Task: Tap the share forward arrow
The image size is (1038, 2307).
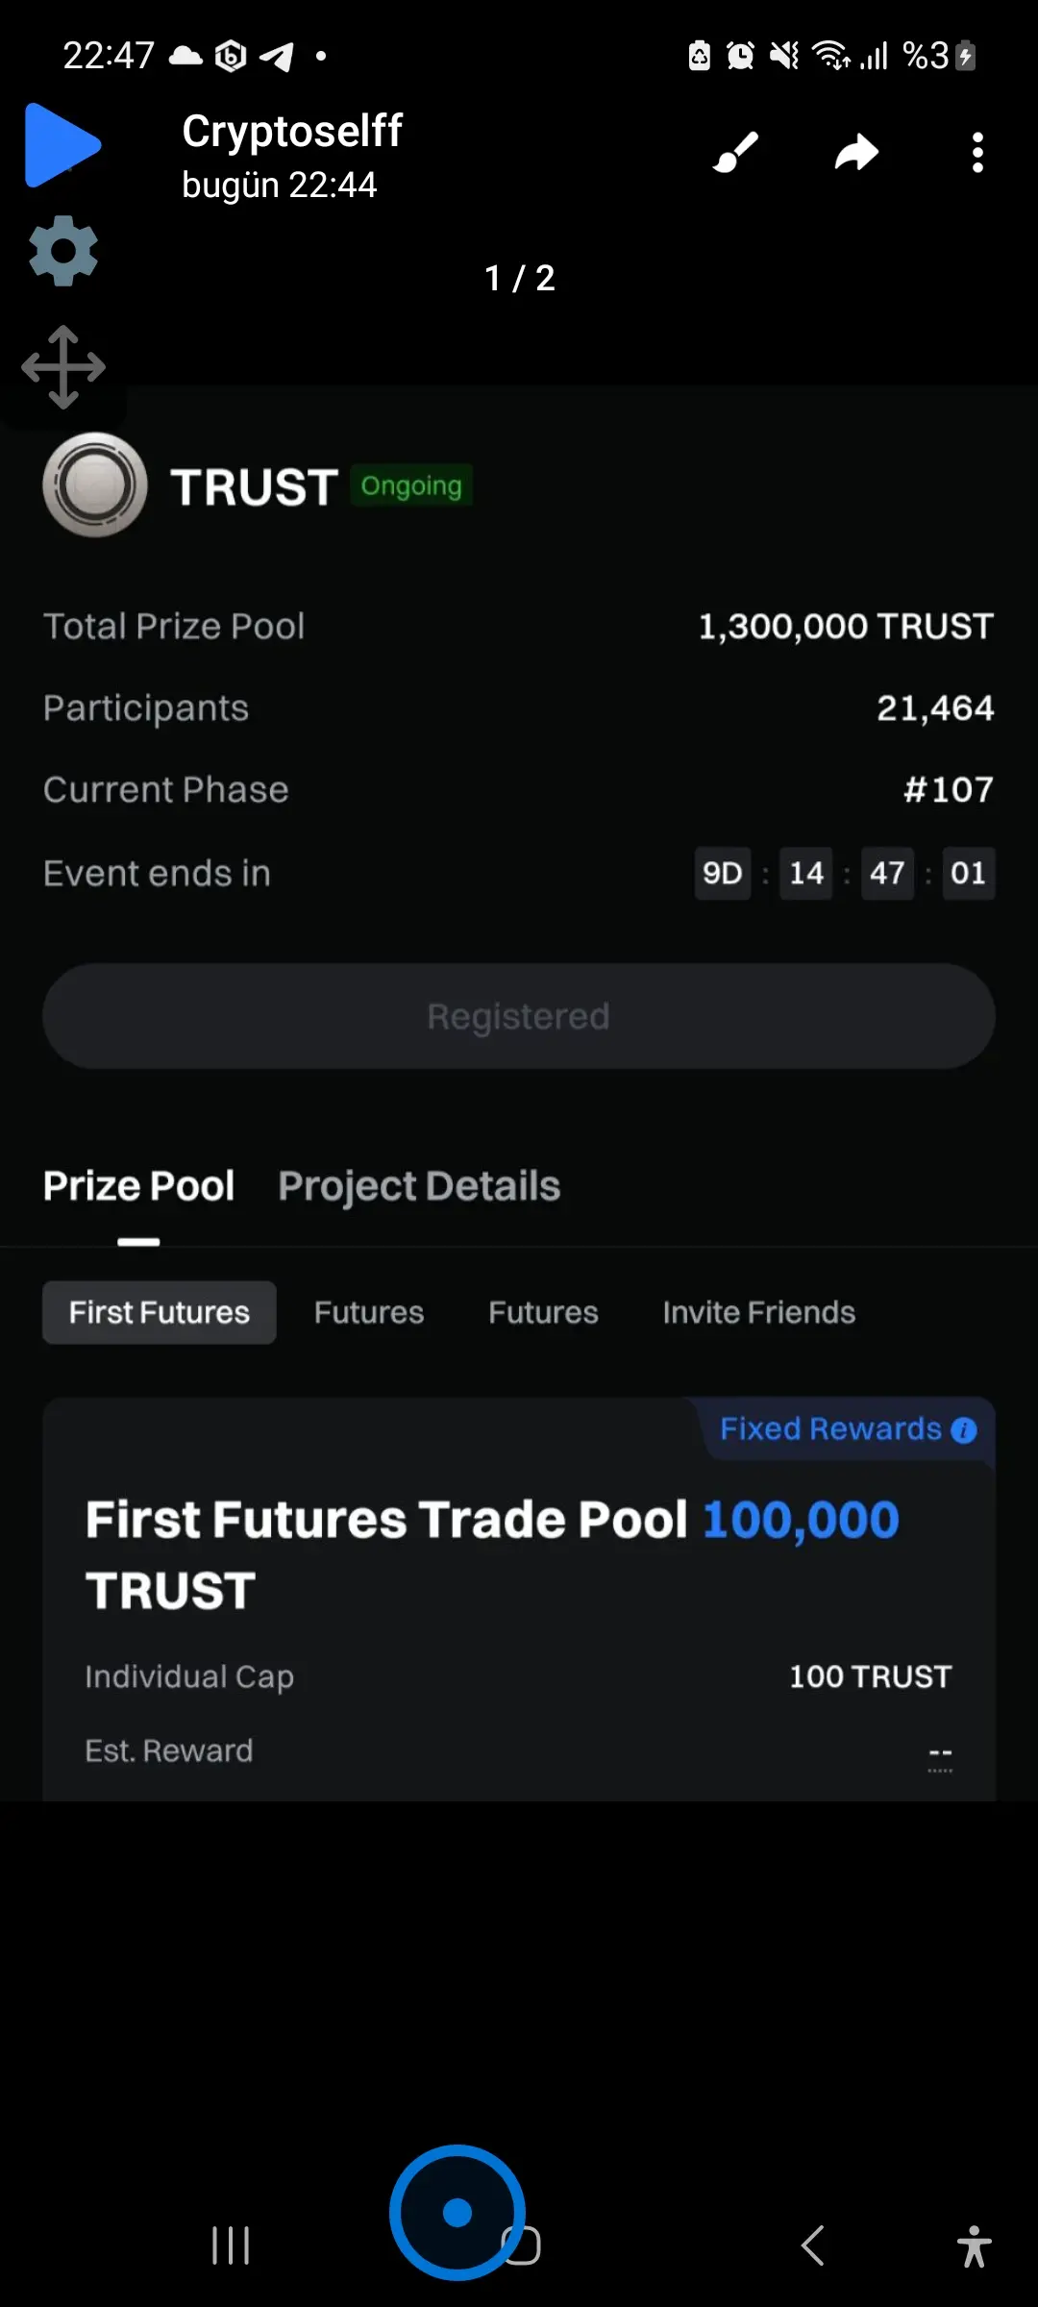Action: click(856, 152)
